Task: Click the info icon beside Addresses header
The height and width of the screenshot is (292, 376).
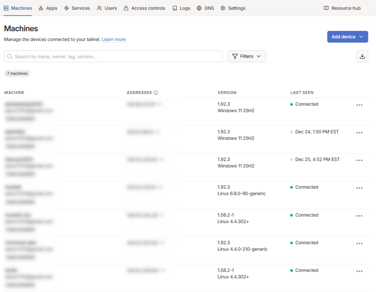Action: click(156, 93)
